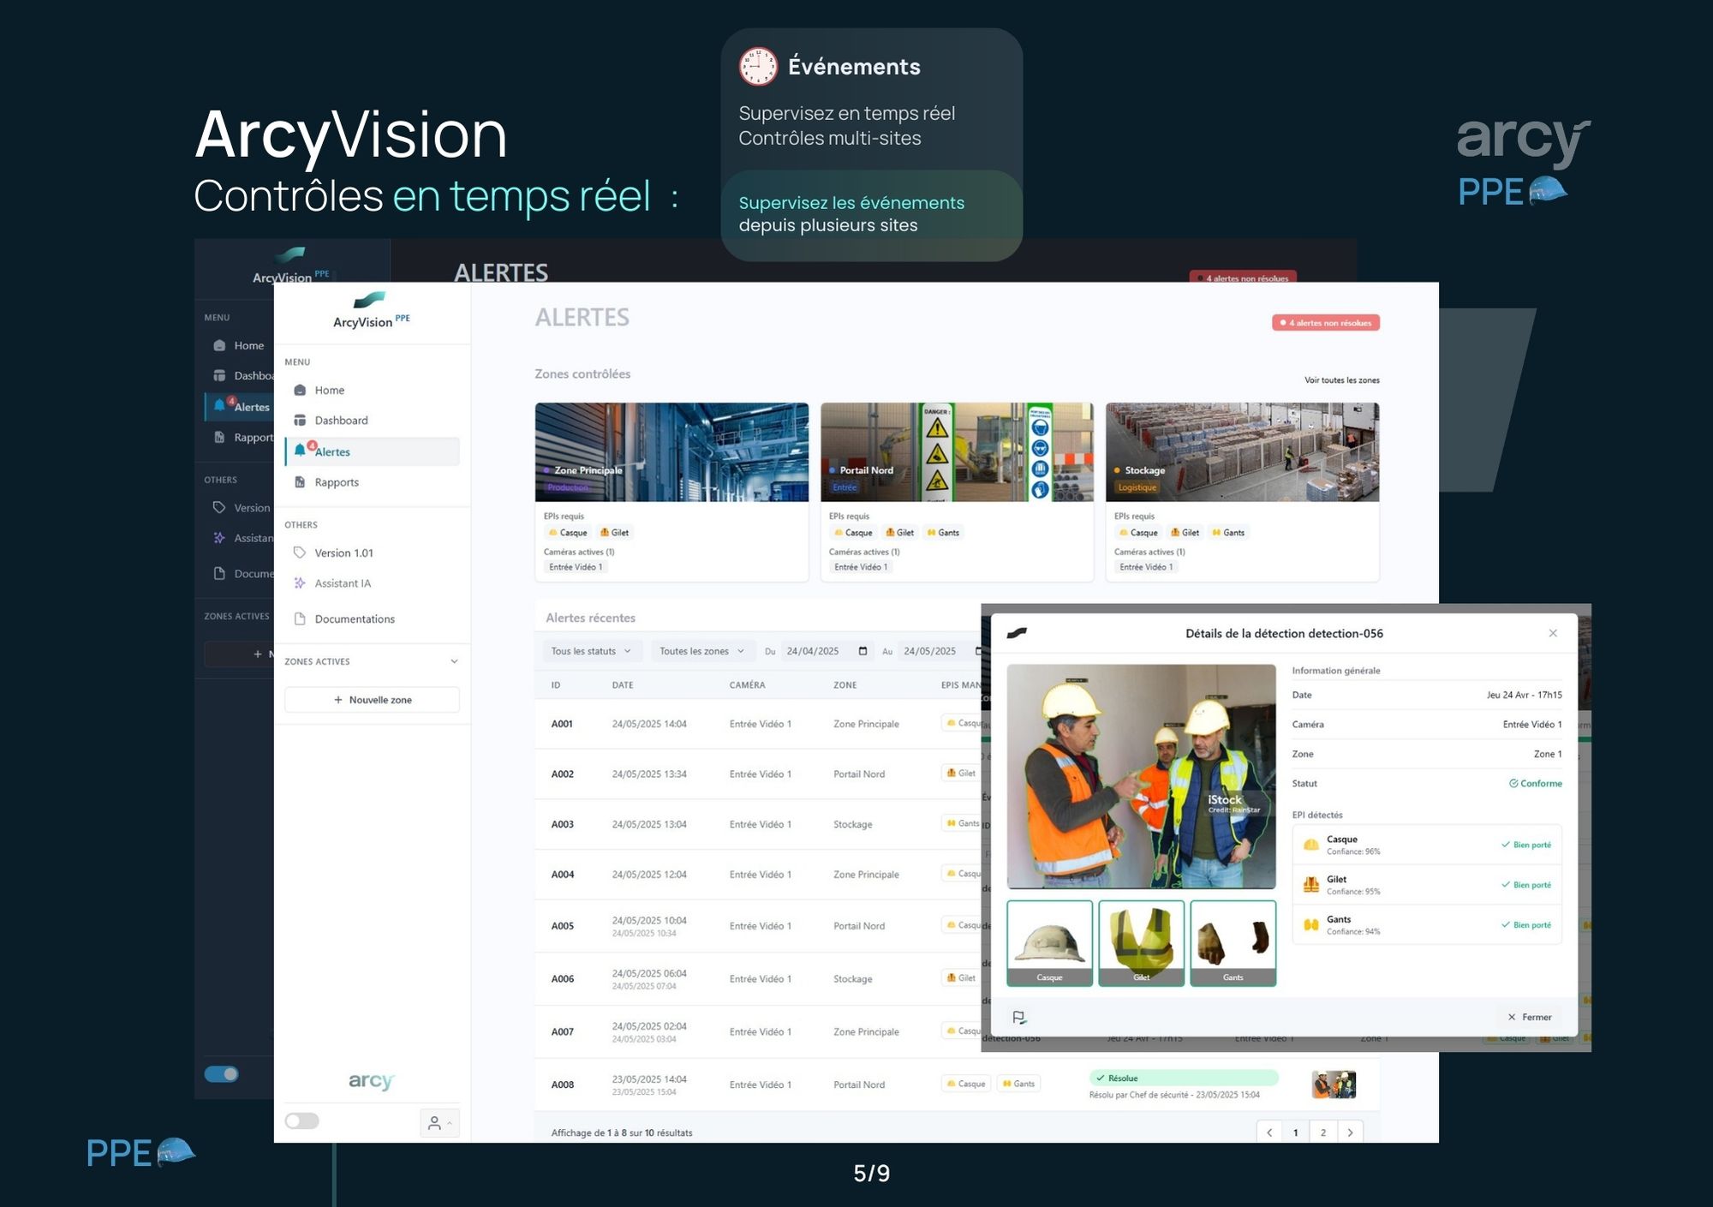Click the Au date field 24/05/2025
The image size is (1713, 1207).
pyautogui.click(x=938, y=651)
